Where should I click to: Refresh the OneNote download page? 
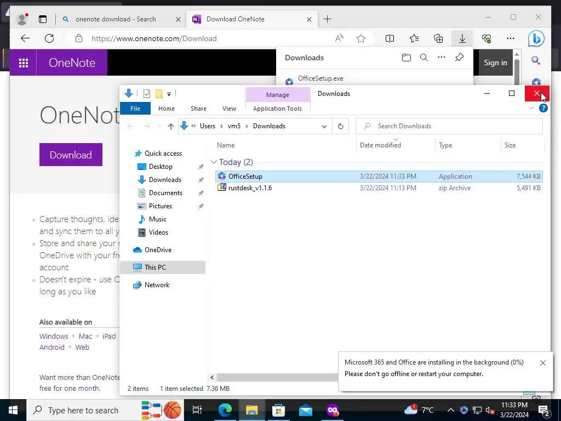[49, 38]
